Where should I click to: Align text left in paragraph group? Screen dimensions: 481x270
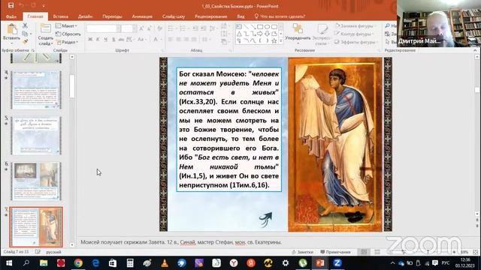coord(171,40)
